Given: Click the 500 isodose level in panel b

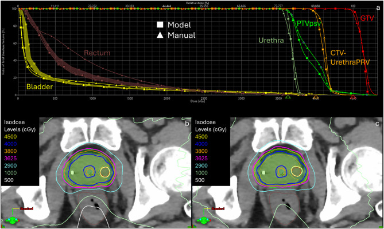Looking at the screenshot, I should 9,180.
